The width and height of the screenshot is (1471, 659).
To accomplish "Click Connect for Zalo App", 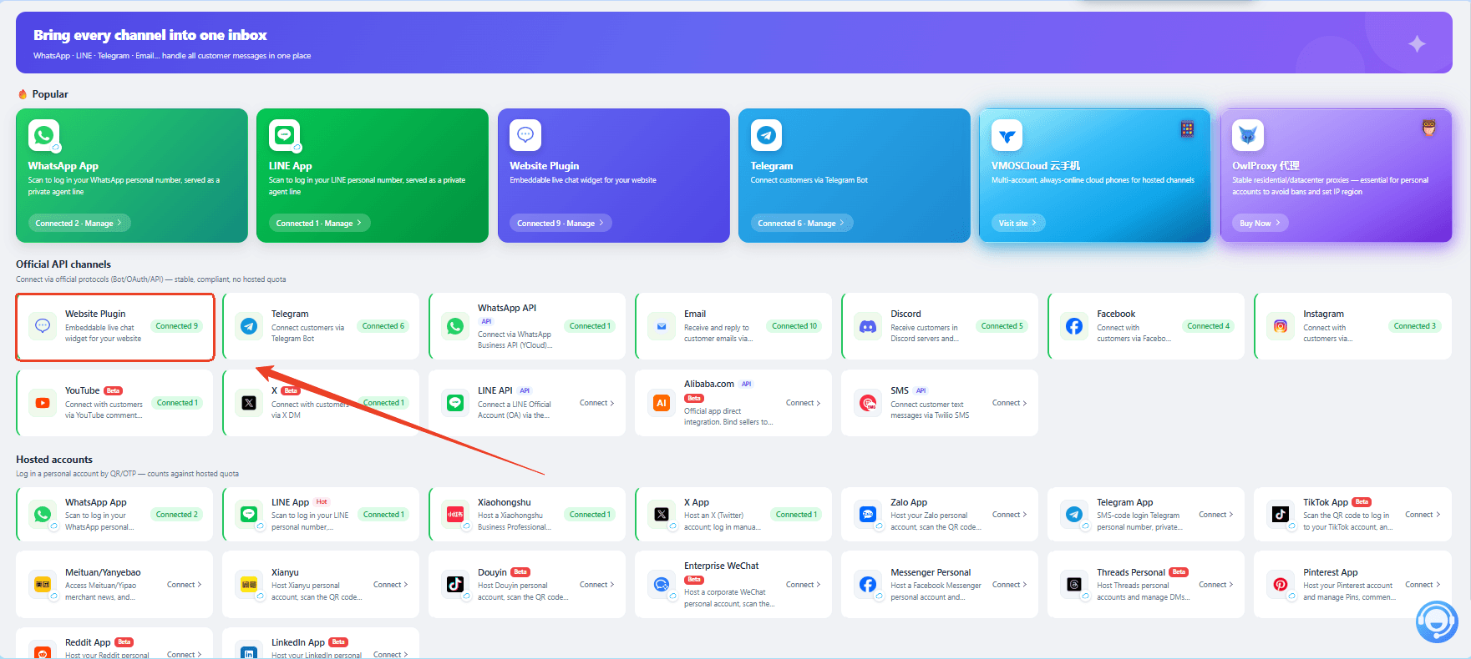I will click(x=1010, y=515).
